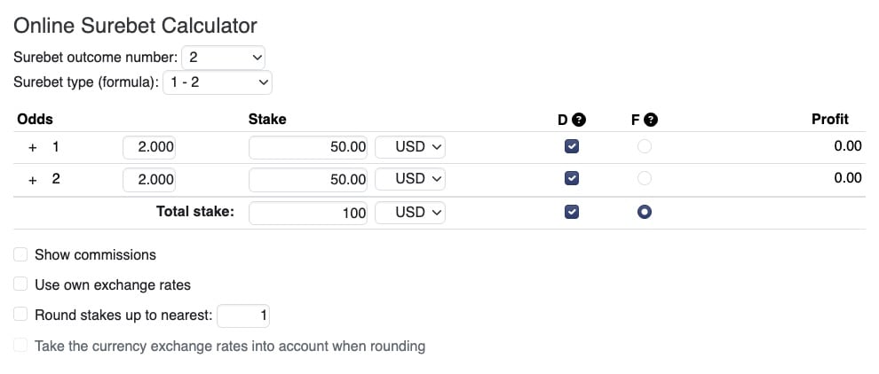879x374 pixels.
Task: Select the F radio button for outcome 1
Action: coord(645,147)
